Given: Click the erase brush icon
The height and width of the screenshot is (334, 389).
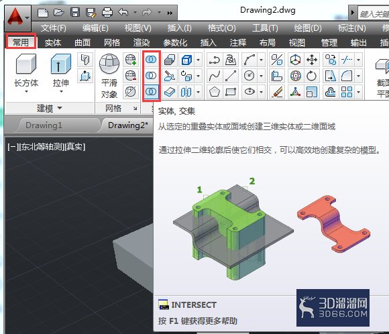Looking at the screenshot, I should pyautogui.click(x=277, y=92).
